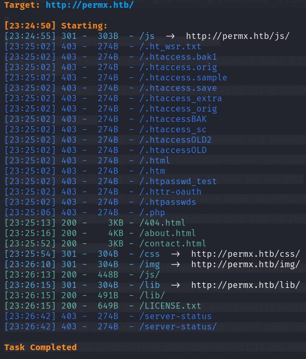Select the /about.html path

[168, 233]
